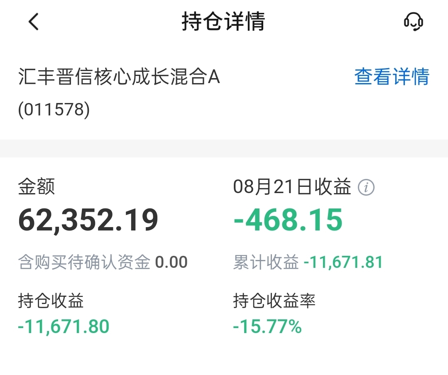448x375 pixels.
Task: Tap the back arrow icon
Action: (x=34, y=22)
